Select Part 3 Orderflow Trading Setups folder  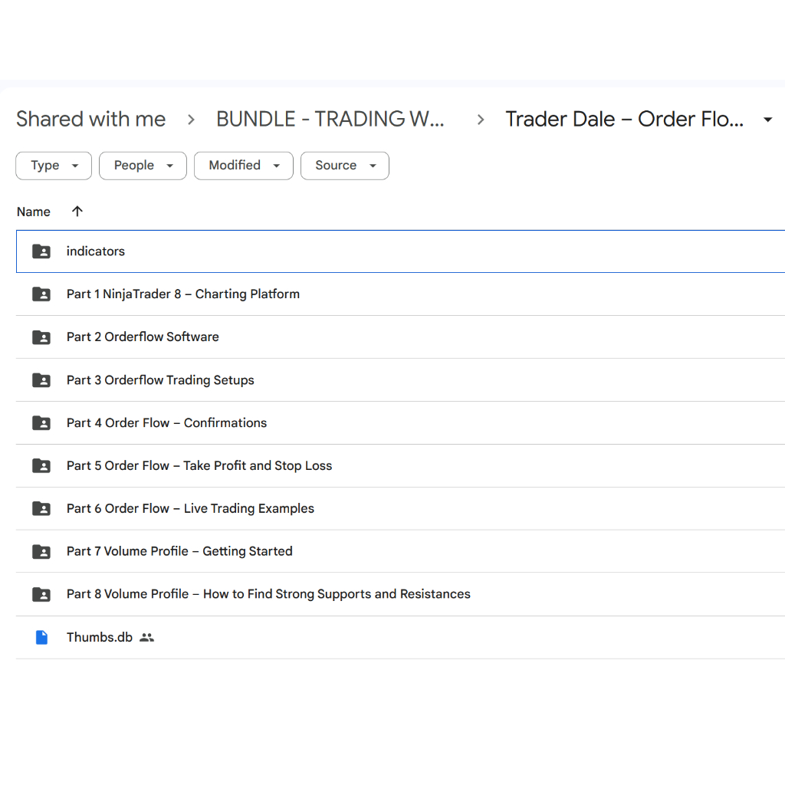tap(400, 380)
